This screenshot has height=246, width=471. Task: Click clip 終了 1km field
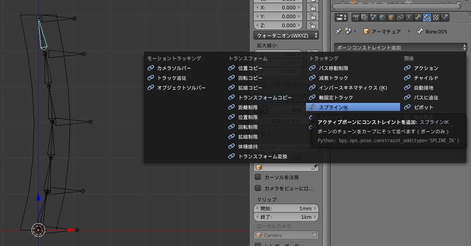(286, 217)
